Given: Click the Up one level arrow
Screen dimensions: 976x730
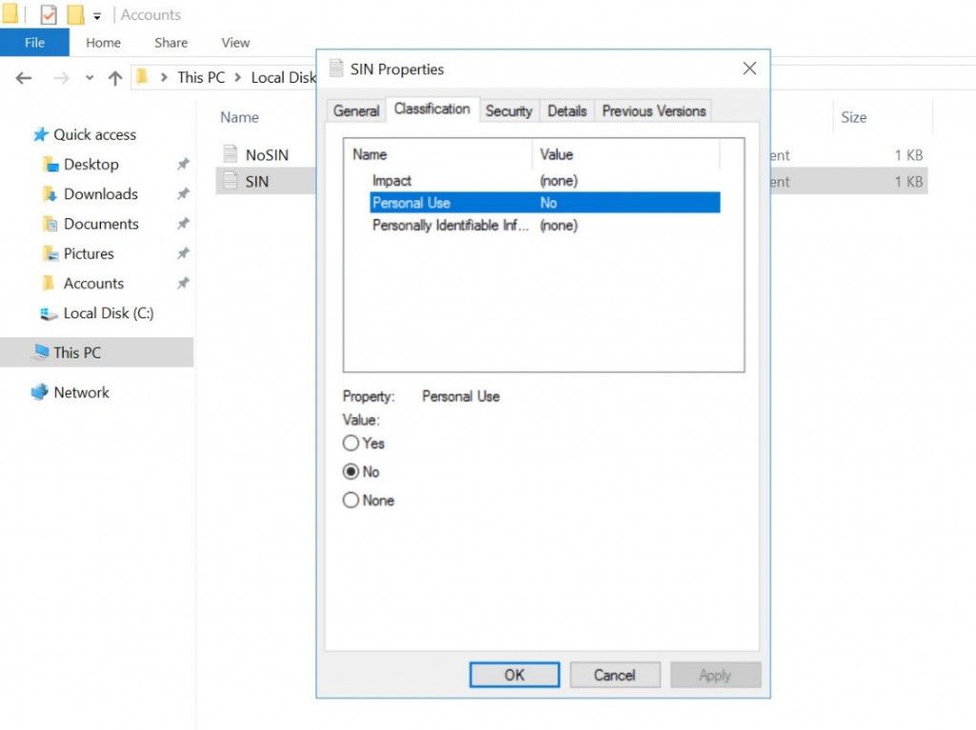Looking at the screenshot, I should (x=115, y=78).
